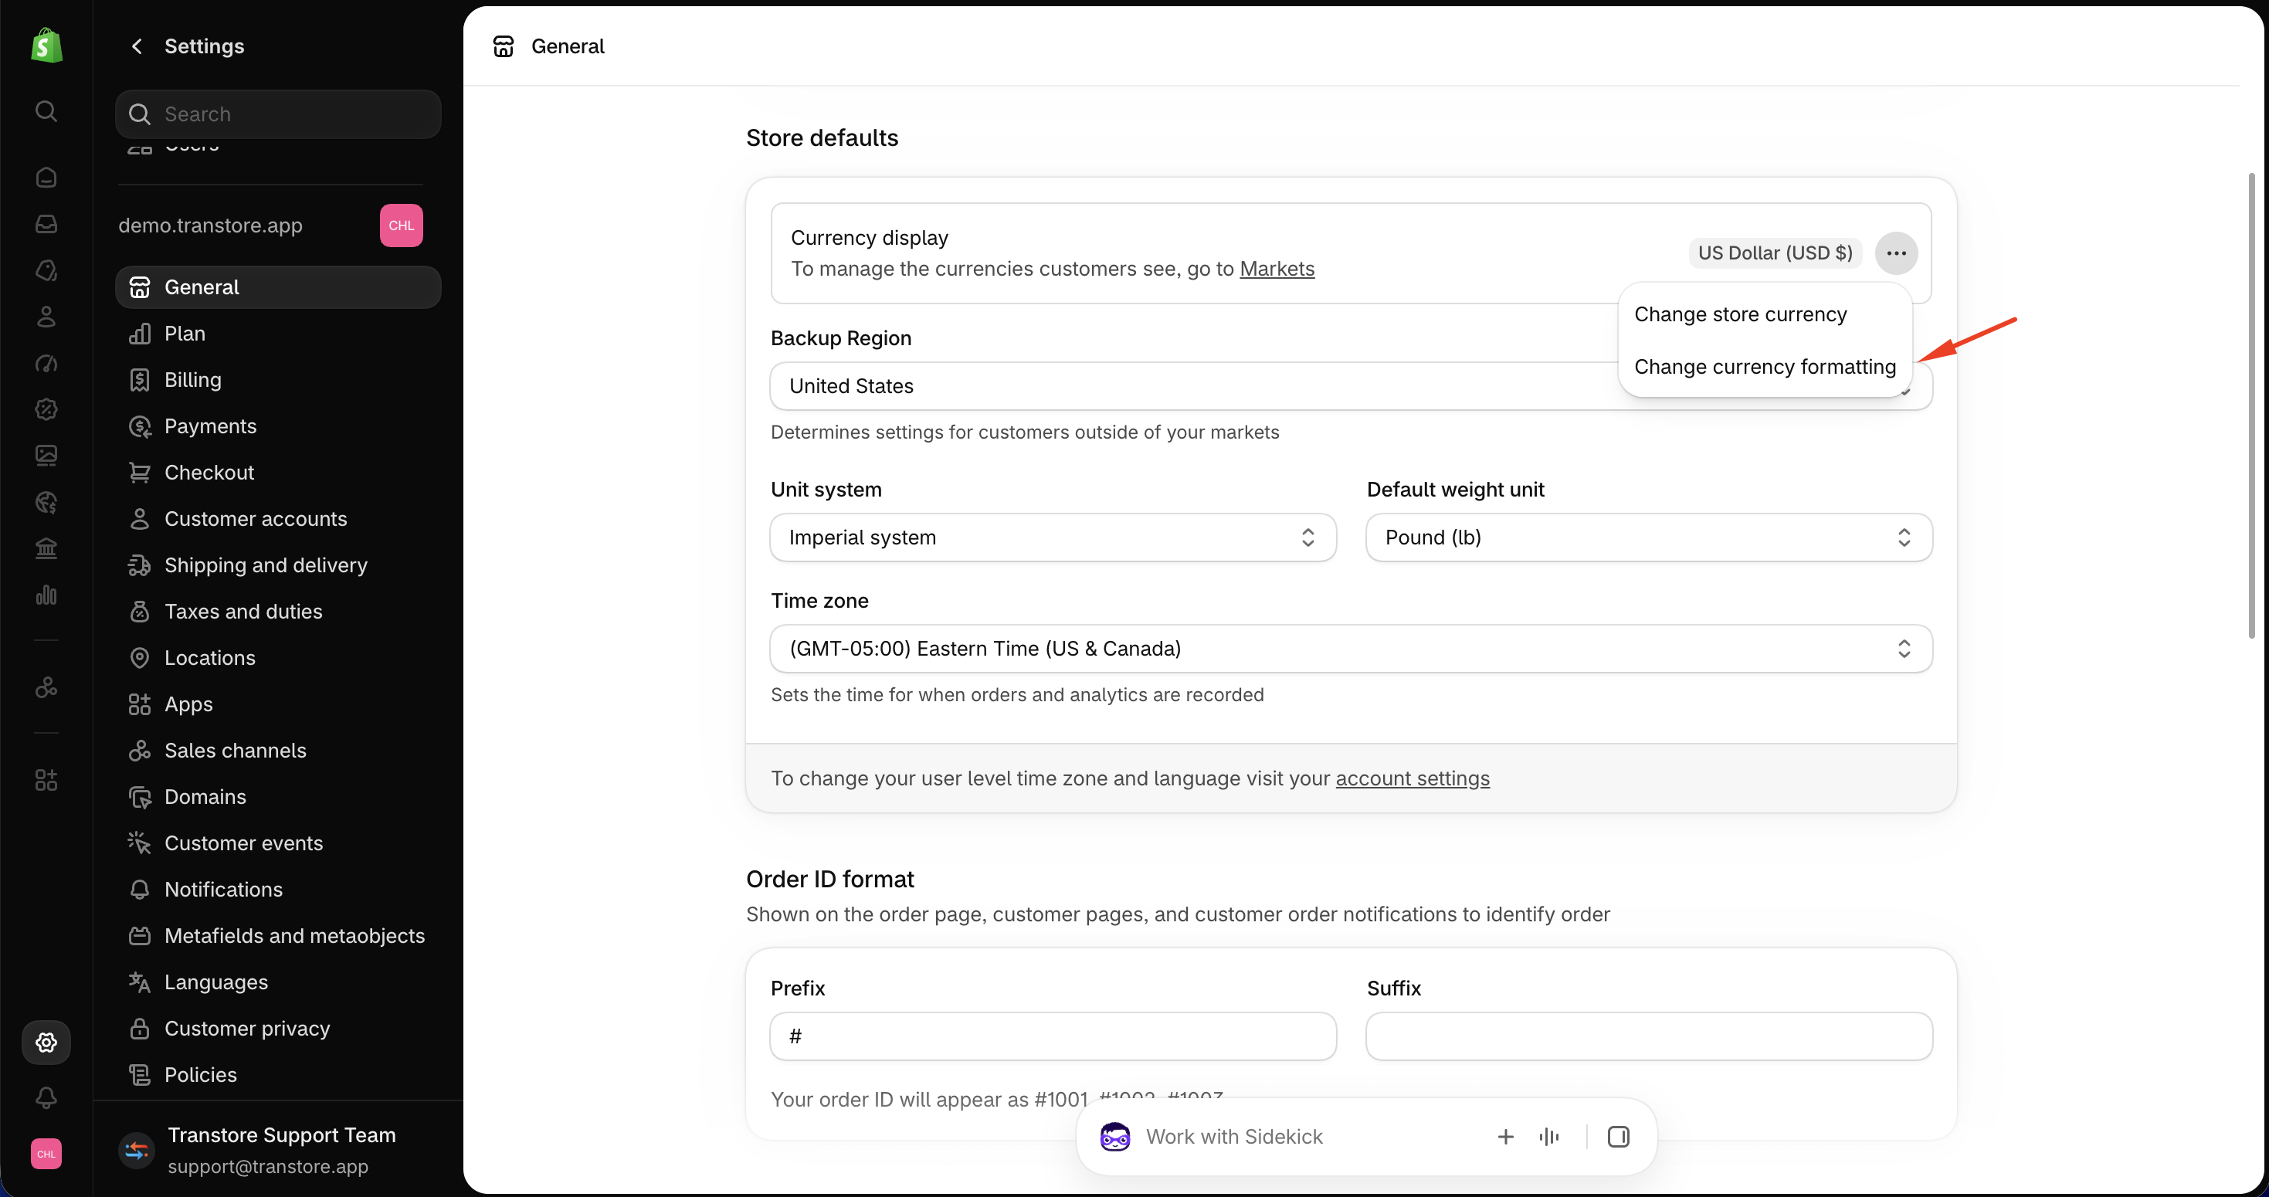Screen dimensions: 2269x1197
Task: Open Content image icon in left rail
Action: 46,456
